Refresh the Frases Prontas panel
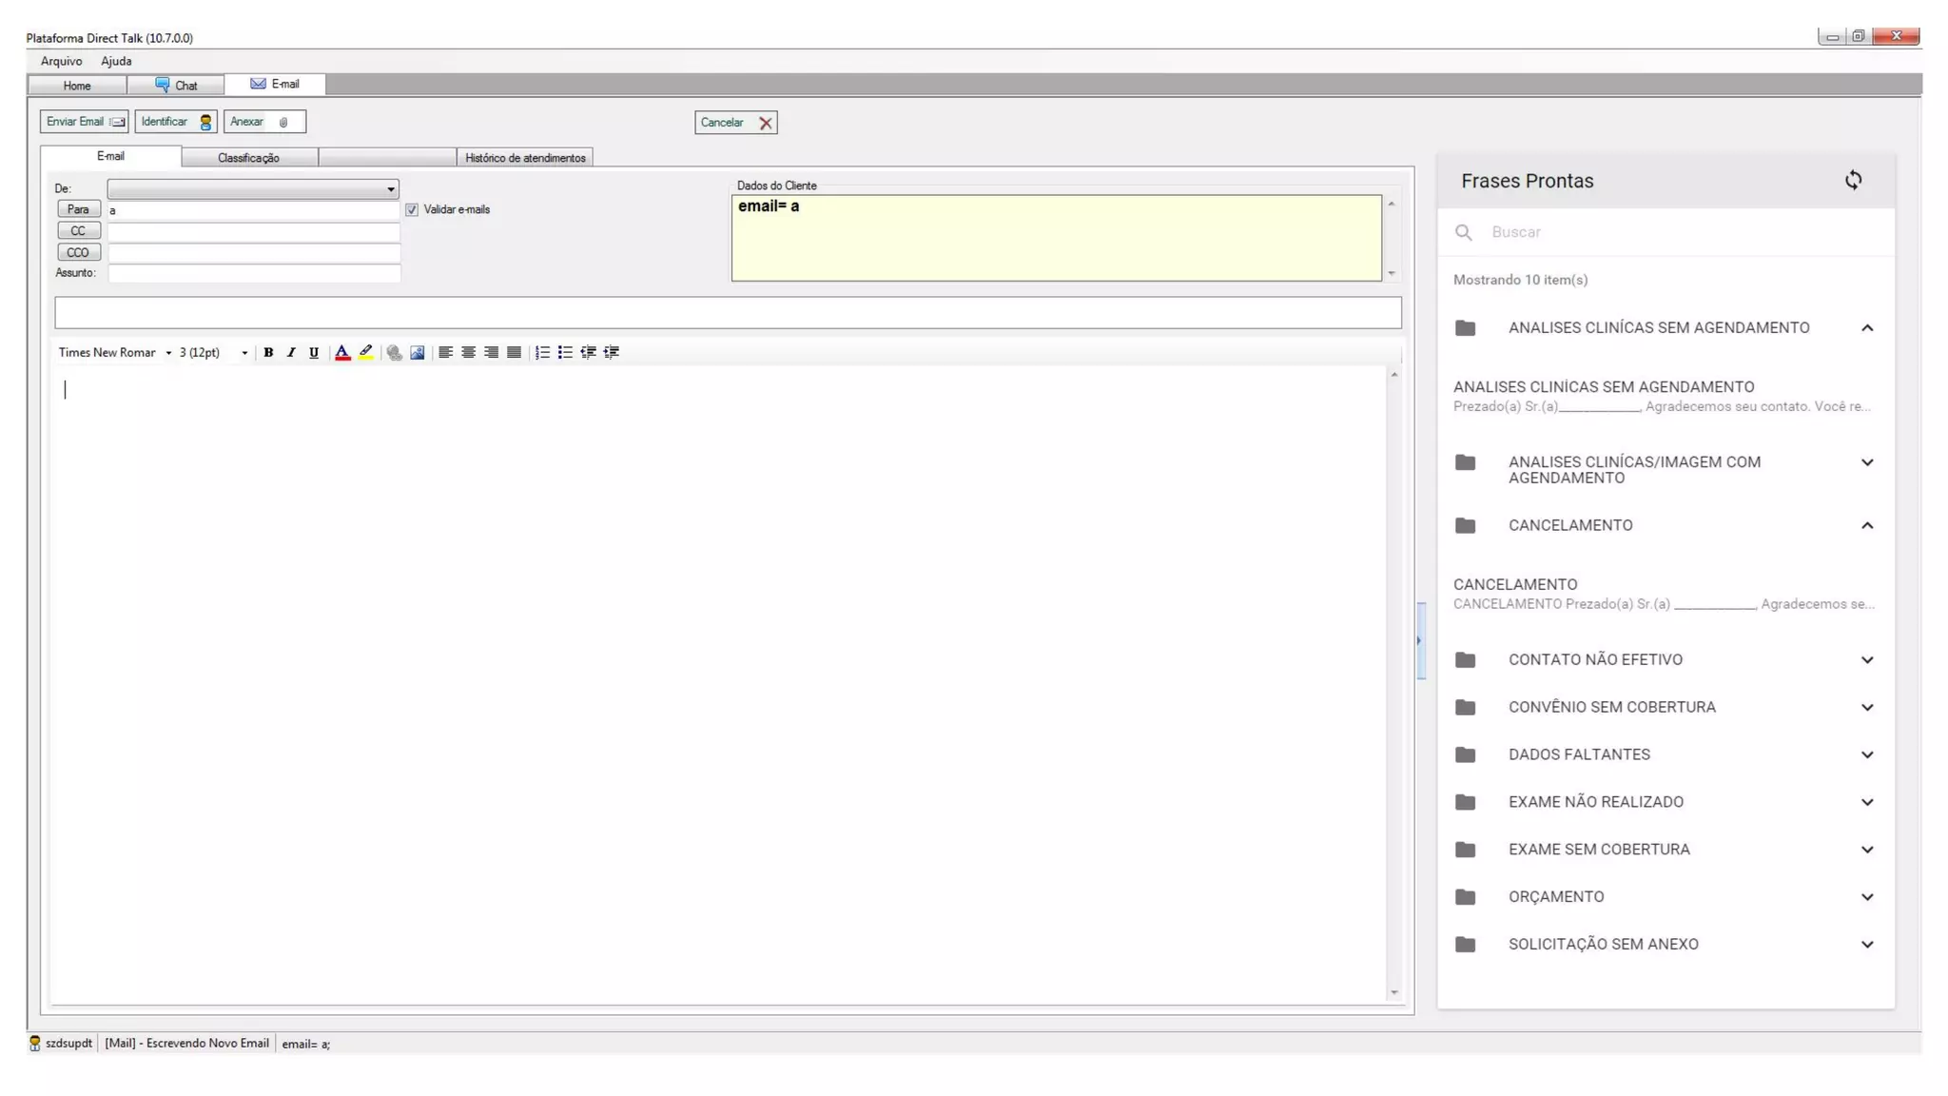 [x=1853, y=181]
